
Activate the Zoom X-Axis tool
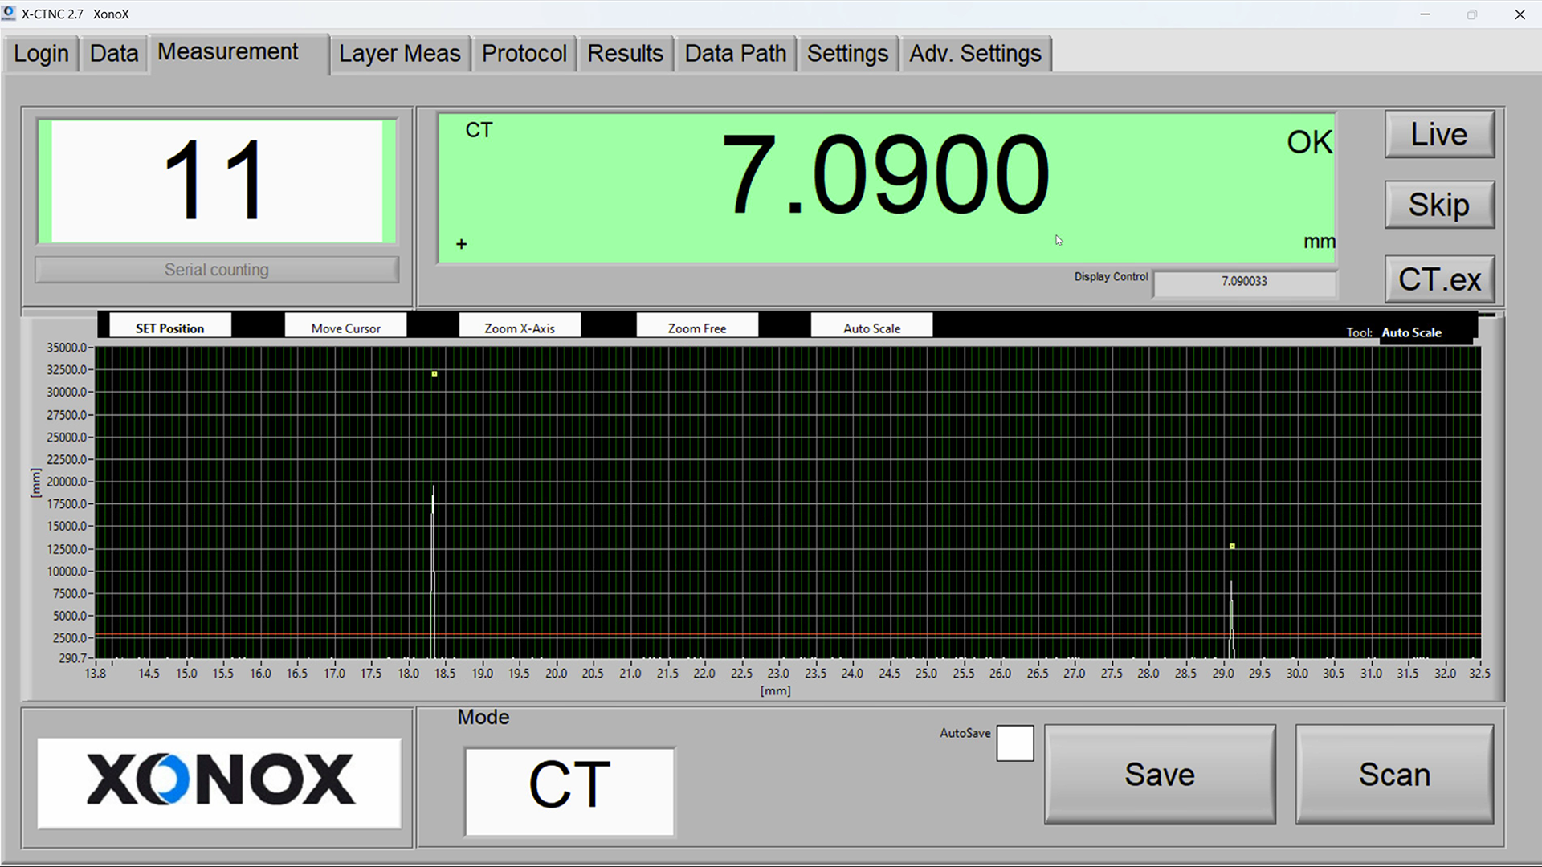[x=520, y=328]
